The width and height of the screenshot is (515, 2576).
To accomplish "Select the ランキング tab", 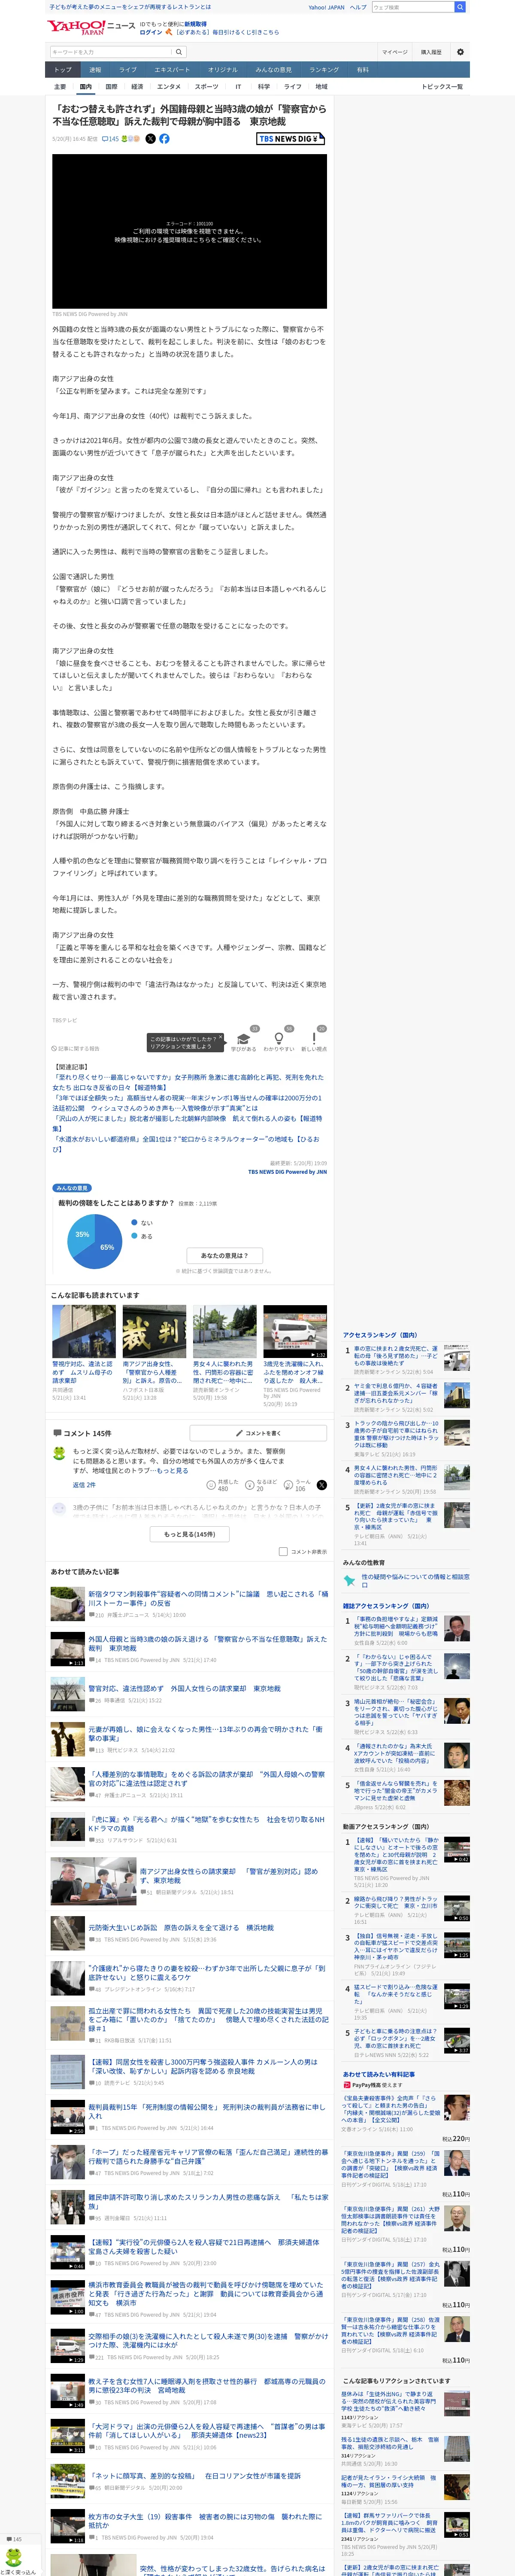I will point(324,70).
